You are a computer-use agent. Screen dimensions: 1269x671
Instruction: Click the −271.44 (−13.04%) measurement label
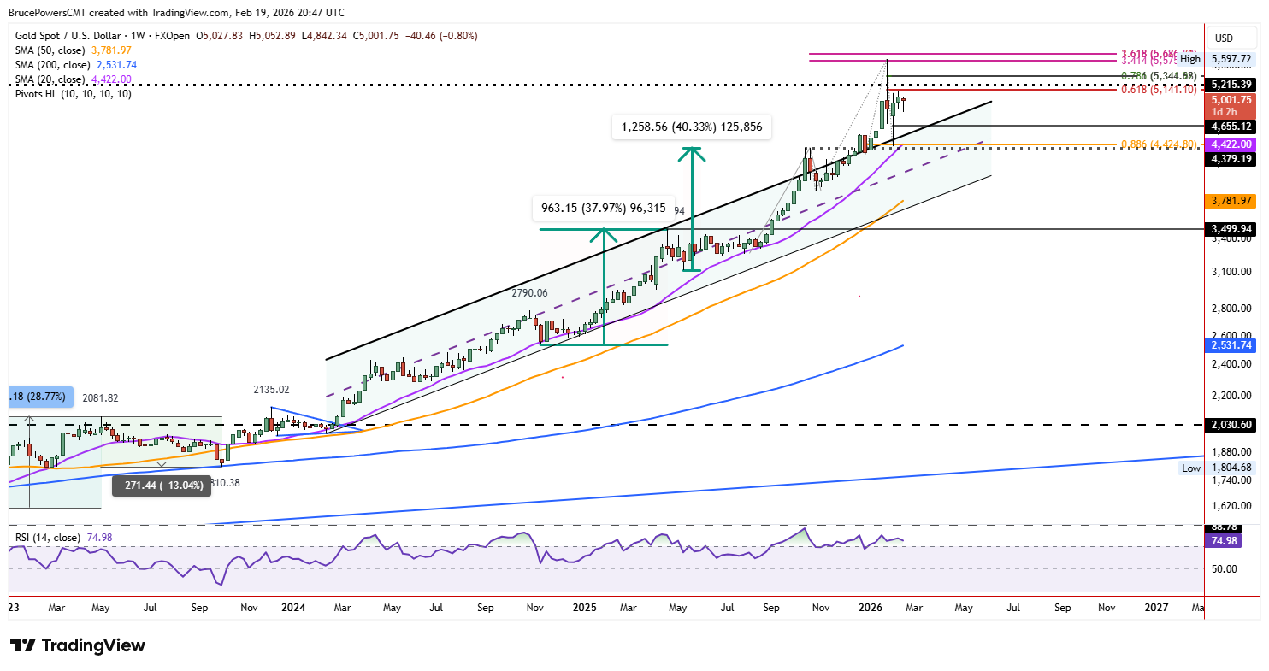click(162, 486)
